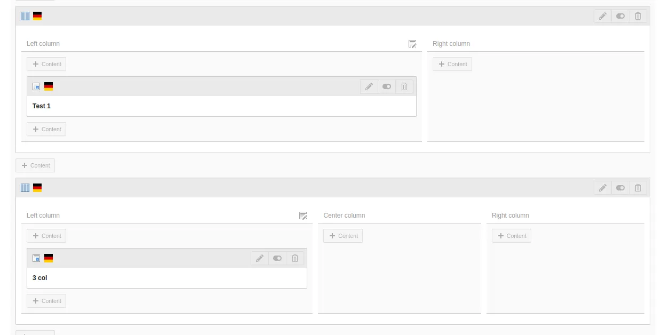Edit Left column of two-column container

412,44
